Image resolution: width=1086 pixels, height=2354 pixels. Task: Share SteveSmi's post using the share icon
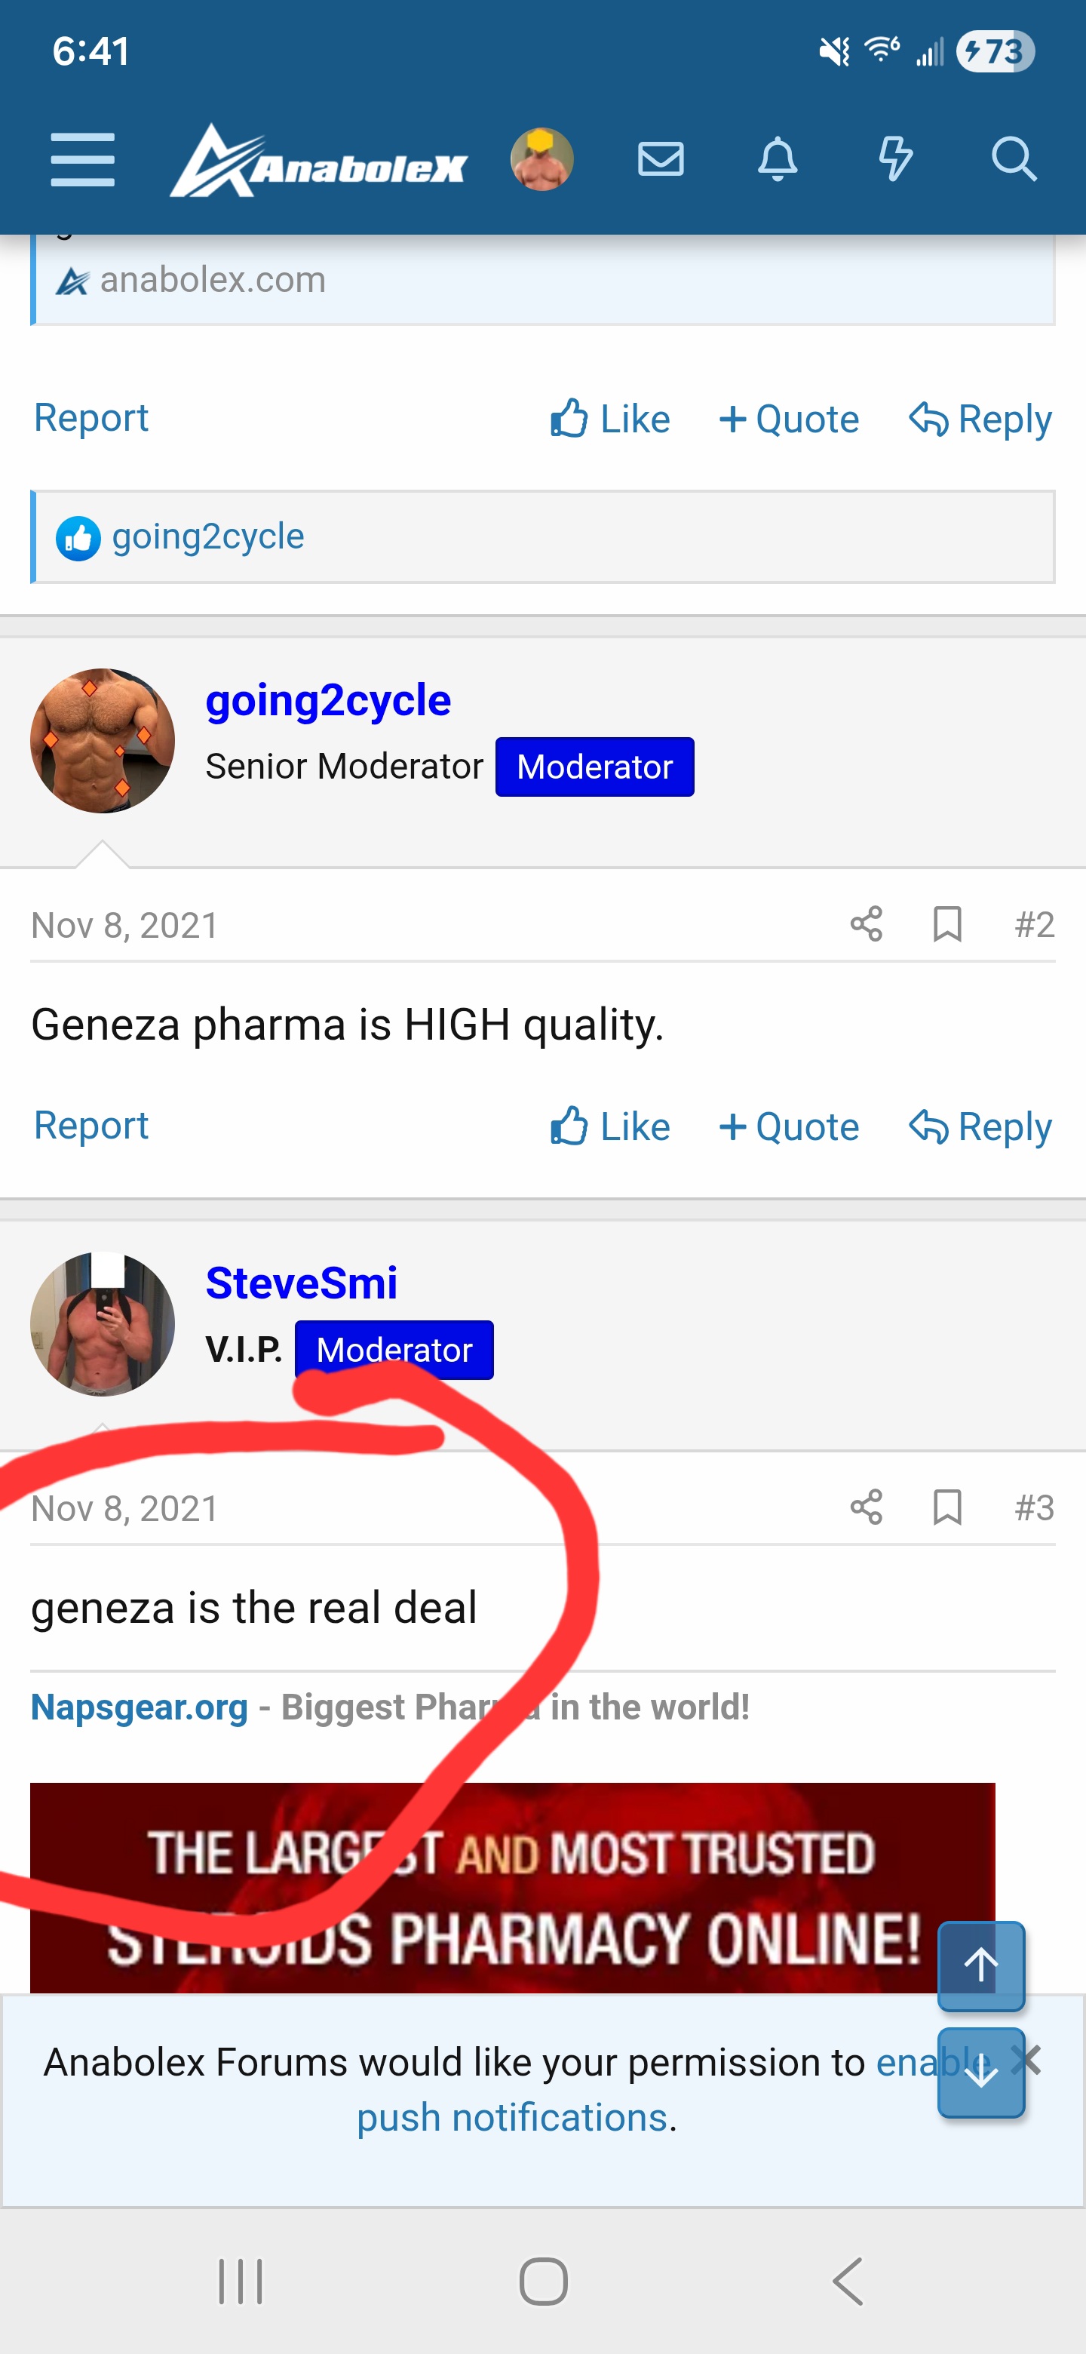(x=866, y=1507)
